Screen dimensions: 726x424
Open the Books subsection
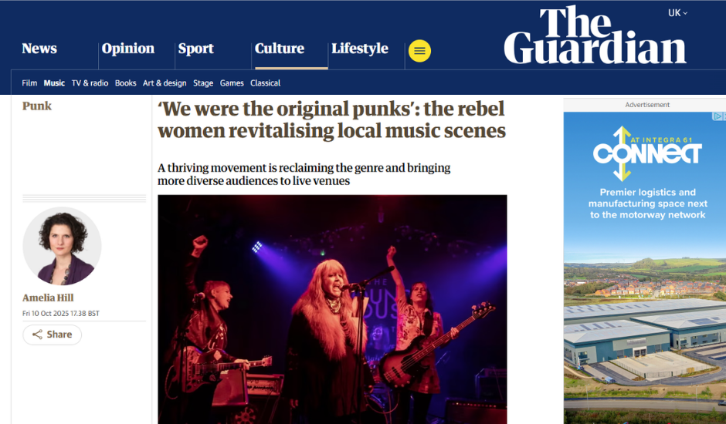(125, 83)
